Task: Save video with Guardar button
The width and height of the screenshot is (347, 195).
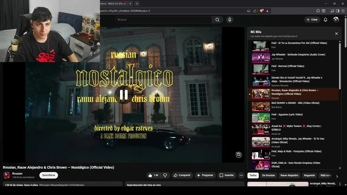Action: [227, 175]
